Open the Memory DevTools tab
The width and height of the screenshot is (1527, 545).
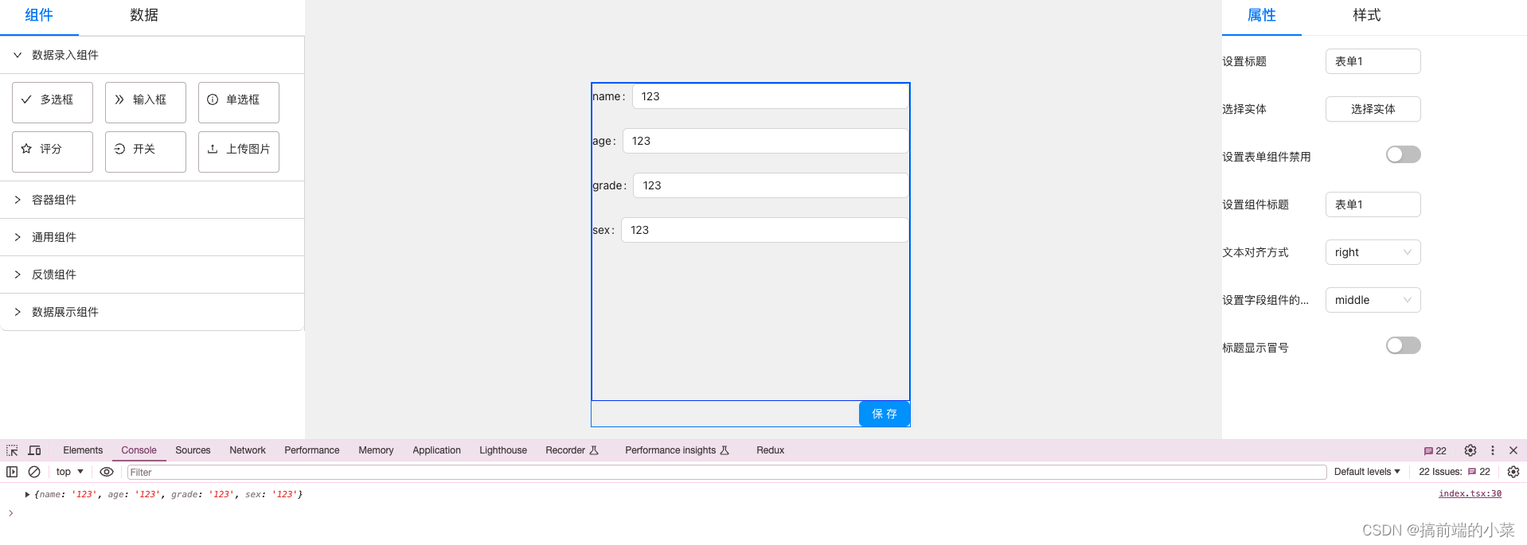(x=376, y=450)
